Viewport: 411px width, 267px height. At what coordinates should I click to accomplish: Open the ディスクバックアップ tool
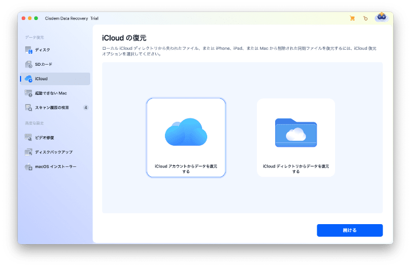coord(53,152)
